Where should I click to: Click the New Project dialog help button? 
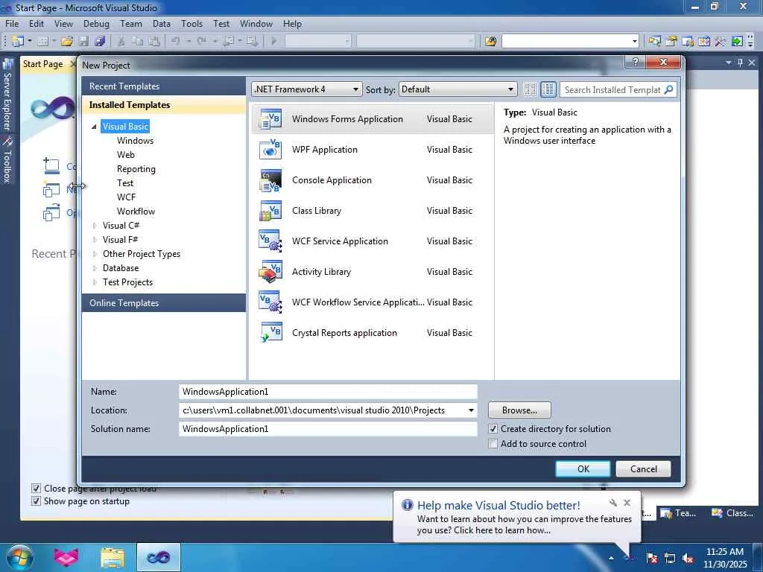coord(635,62)
